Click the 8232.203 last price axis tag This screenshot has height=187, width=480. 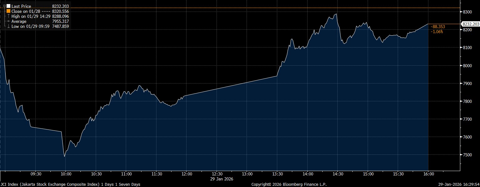tap(470, 24)
